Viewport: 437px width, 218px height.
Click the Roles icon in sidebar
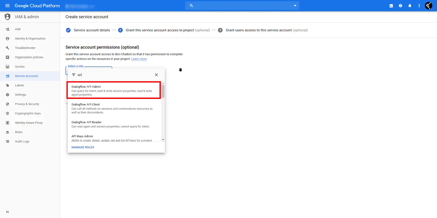(7, 132)
